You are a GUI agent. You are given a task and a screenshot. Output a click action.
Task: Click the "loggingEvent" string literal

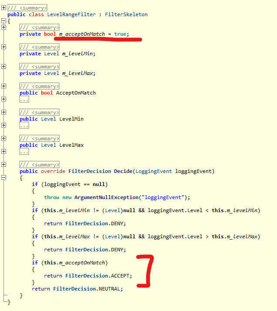point(167,197)
